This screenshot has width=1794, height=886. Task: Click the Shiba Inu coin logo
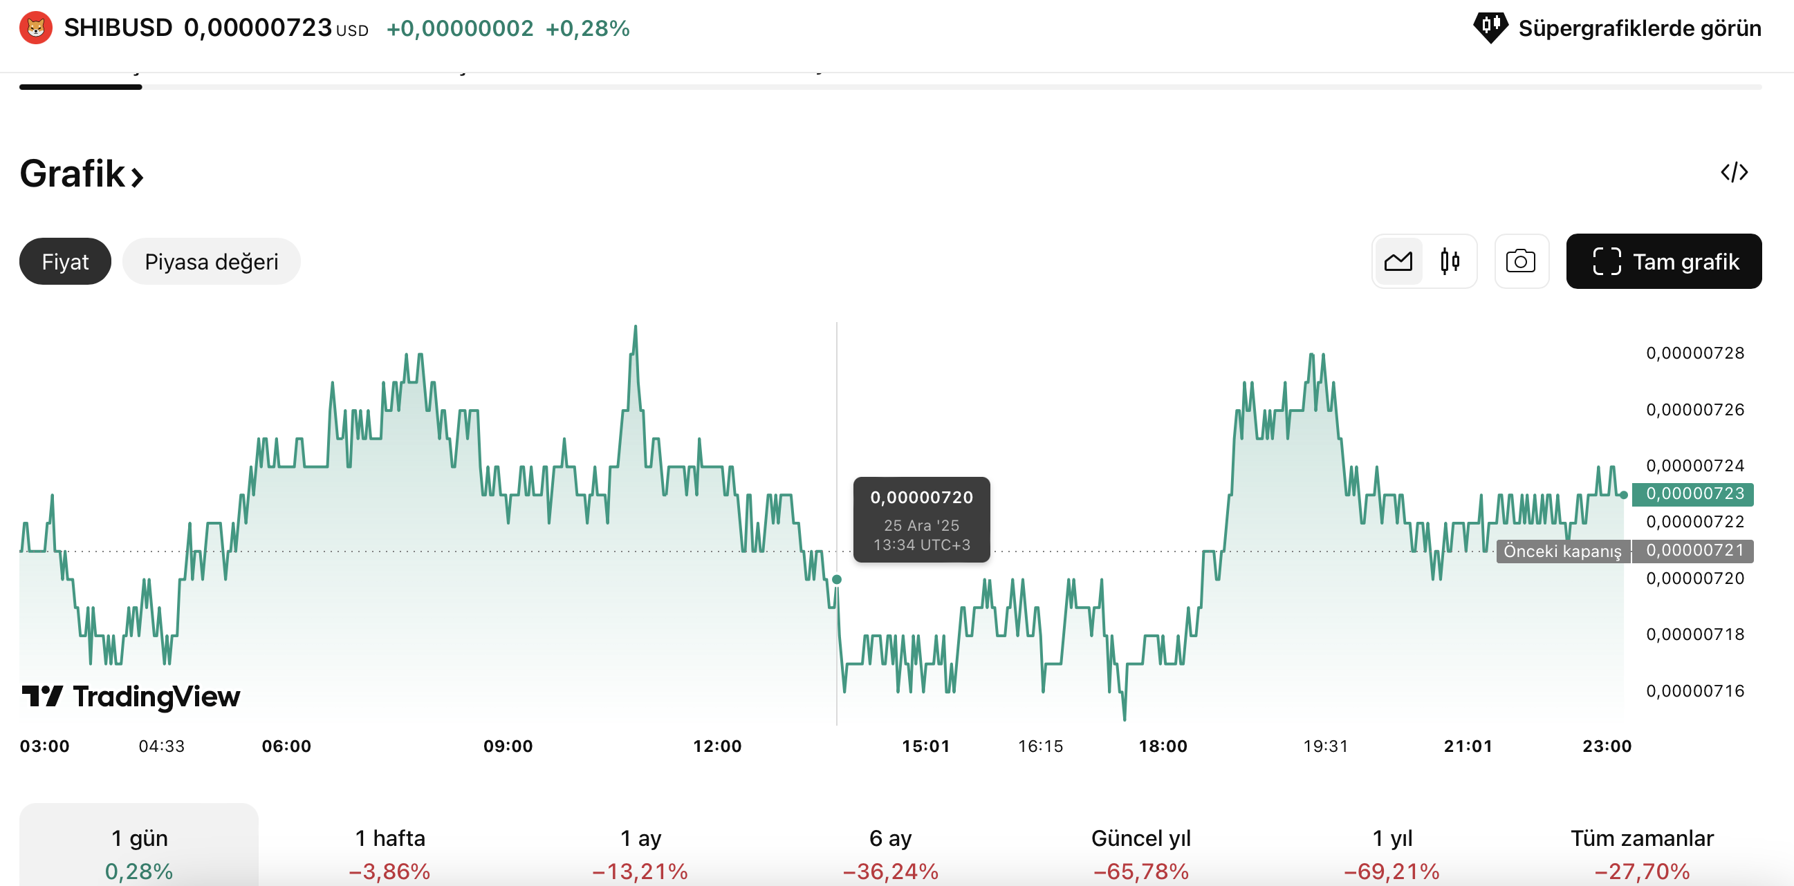[35, 28]
